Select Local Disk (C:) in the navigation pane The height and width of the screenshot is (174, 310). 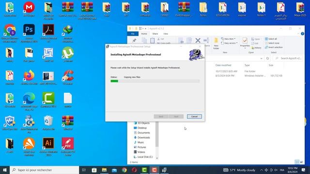(x=143, y=157)
